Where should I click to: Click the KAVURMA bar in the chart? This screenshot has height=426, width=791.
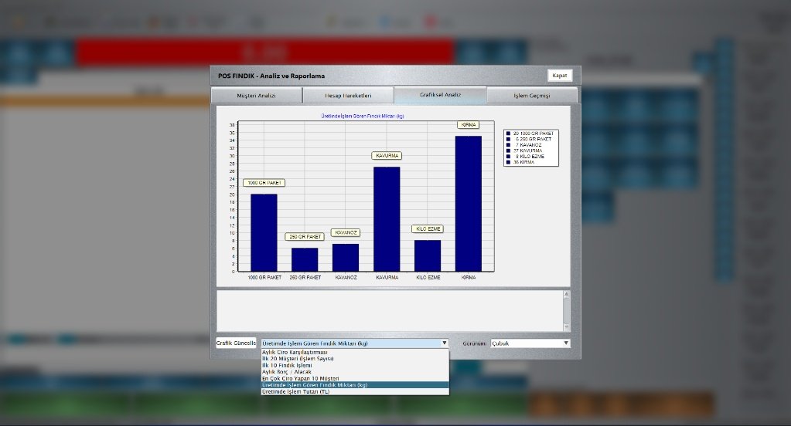click(387, 219)
